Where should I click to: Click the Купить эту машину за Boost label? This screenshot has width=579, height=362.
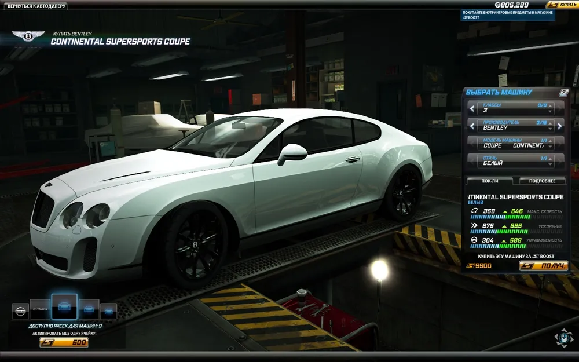pyautogui.click(x=516, y=257)
